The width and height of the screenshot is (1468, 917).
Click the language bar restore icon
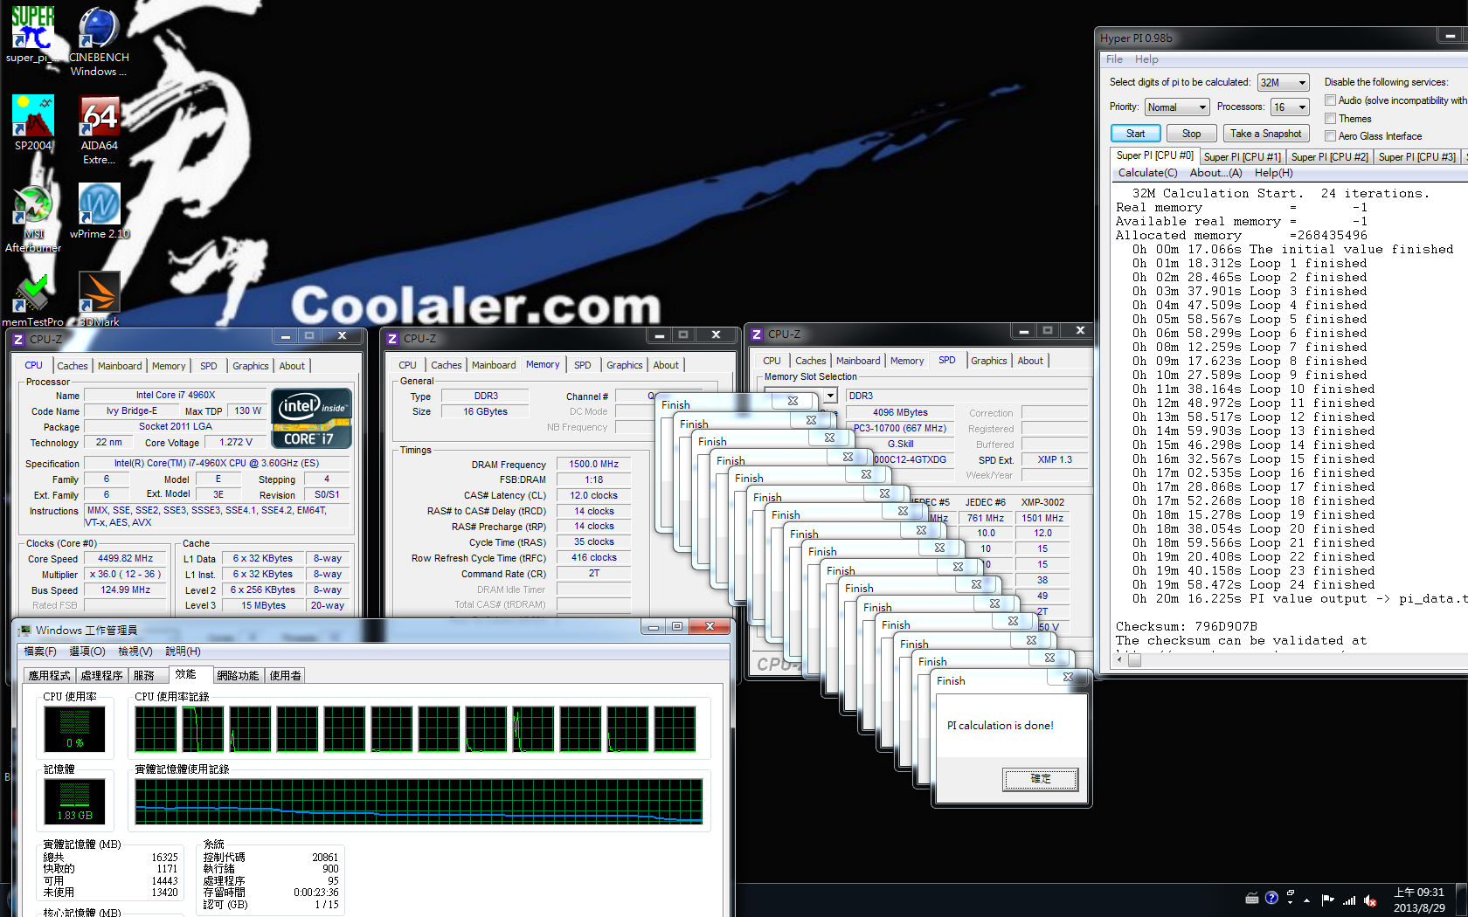(1290, 894)
